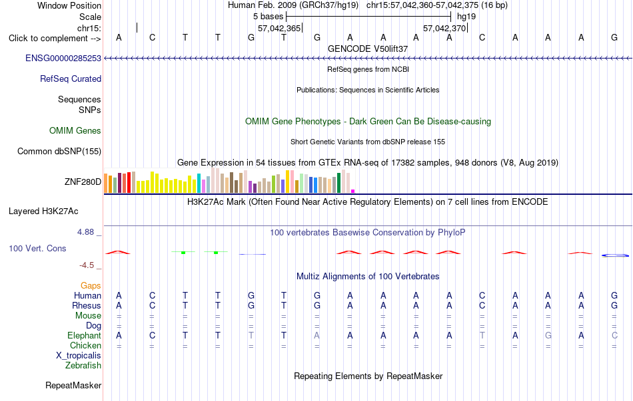This screenshot has height=401, width=633.
Task: Click the ENSG00000285253 gene track label
Action: pos(63,58)
